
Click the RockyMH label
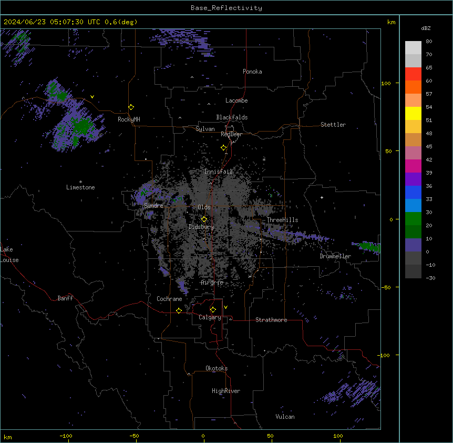click(x=129, y=119)
